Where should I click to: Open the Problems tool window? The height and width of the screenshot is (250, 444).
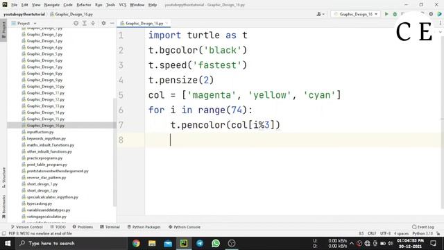(83, 227)
